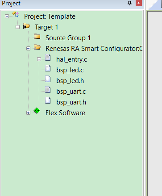Click the hal_entry.c file icon

click(x=48, y=58)
